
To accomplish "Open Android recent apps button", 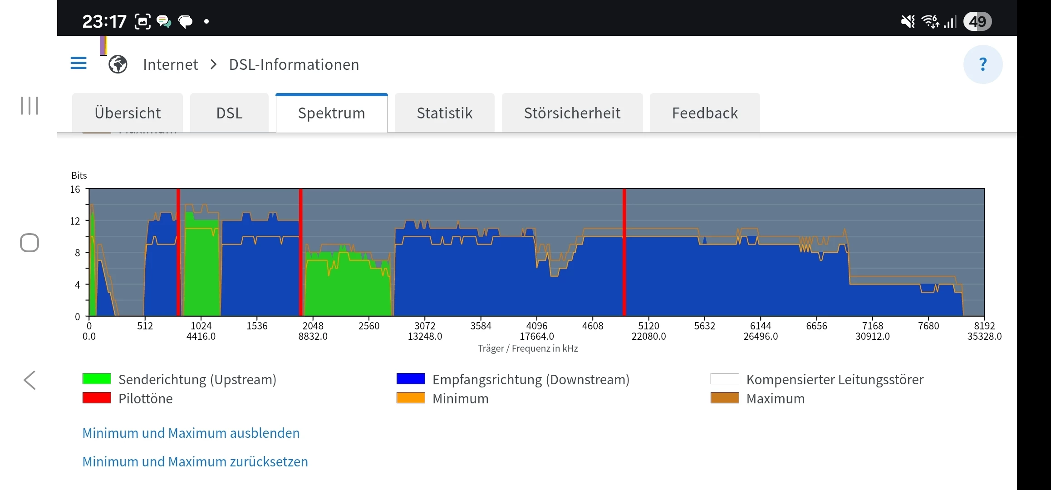I will [29, 106].
